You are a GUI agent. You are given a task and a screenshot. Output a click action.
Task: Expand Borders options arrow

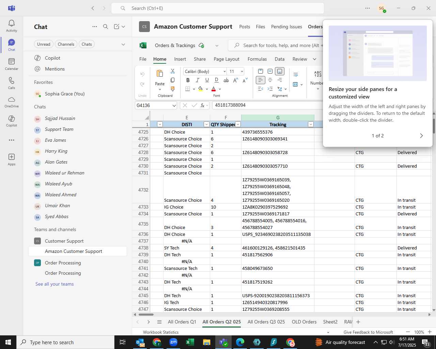pos(194,89)
